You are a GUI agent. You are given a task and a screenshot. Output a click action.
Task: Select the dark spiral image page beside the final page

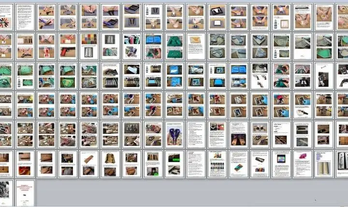coord(5,193)
